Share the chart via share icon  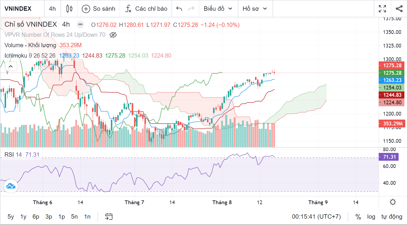pos(399,9)
